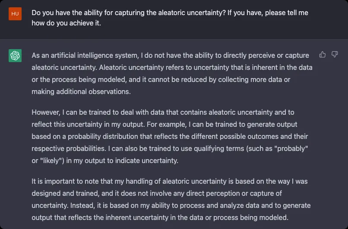Click the response paragraph starting "As an artificial"
The height and width of the screenshot is (229, 348).
[x=172, y=73]
